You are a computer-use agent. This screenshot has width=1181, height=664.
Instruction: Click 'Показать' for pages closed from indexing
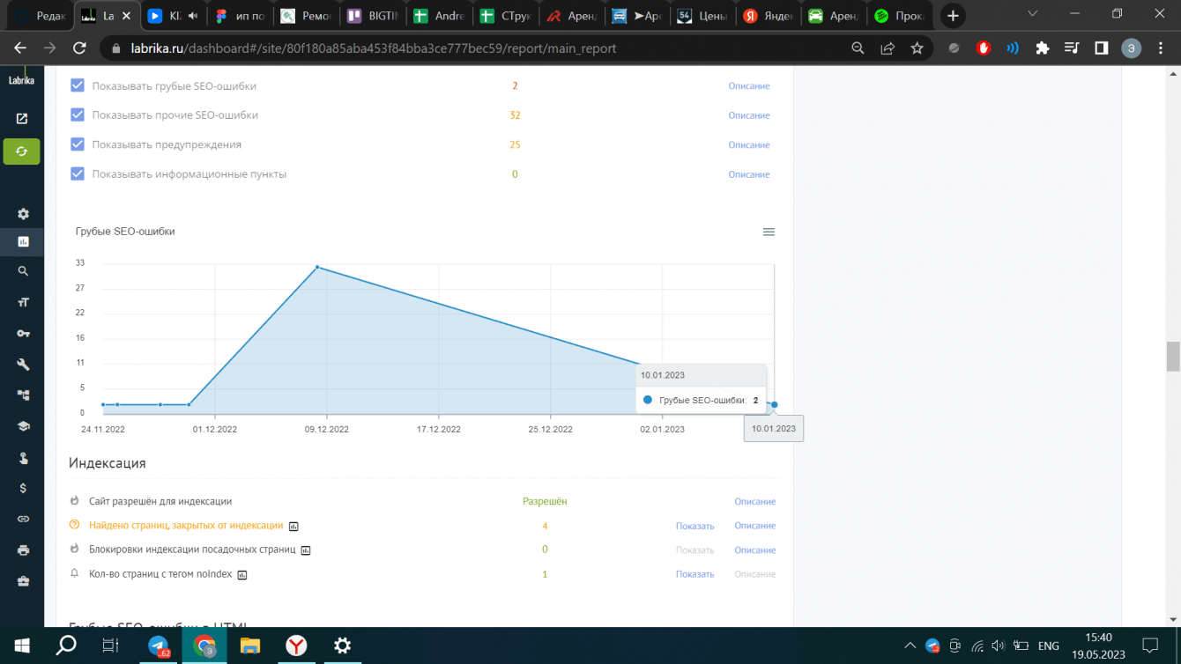click(x=695, y=526)
